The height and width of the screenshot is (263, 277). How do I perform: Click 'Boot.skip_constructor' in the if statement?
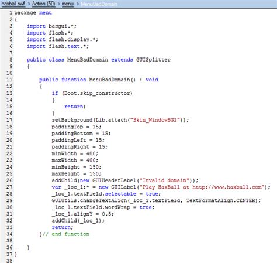97,93
